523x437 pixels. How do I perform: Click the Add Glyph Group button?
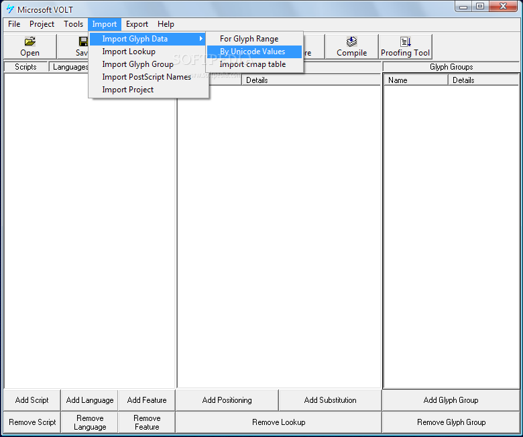click(451, 400)
